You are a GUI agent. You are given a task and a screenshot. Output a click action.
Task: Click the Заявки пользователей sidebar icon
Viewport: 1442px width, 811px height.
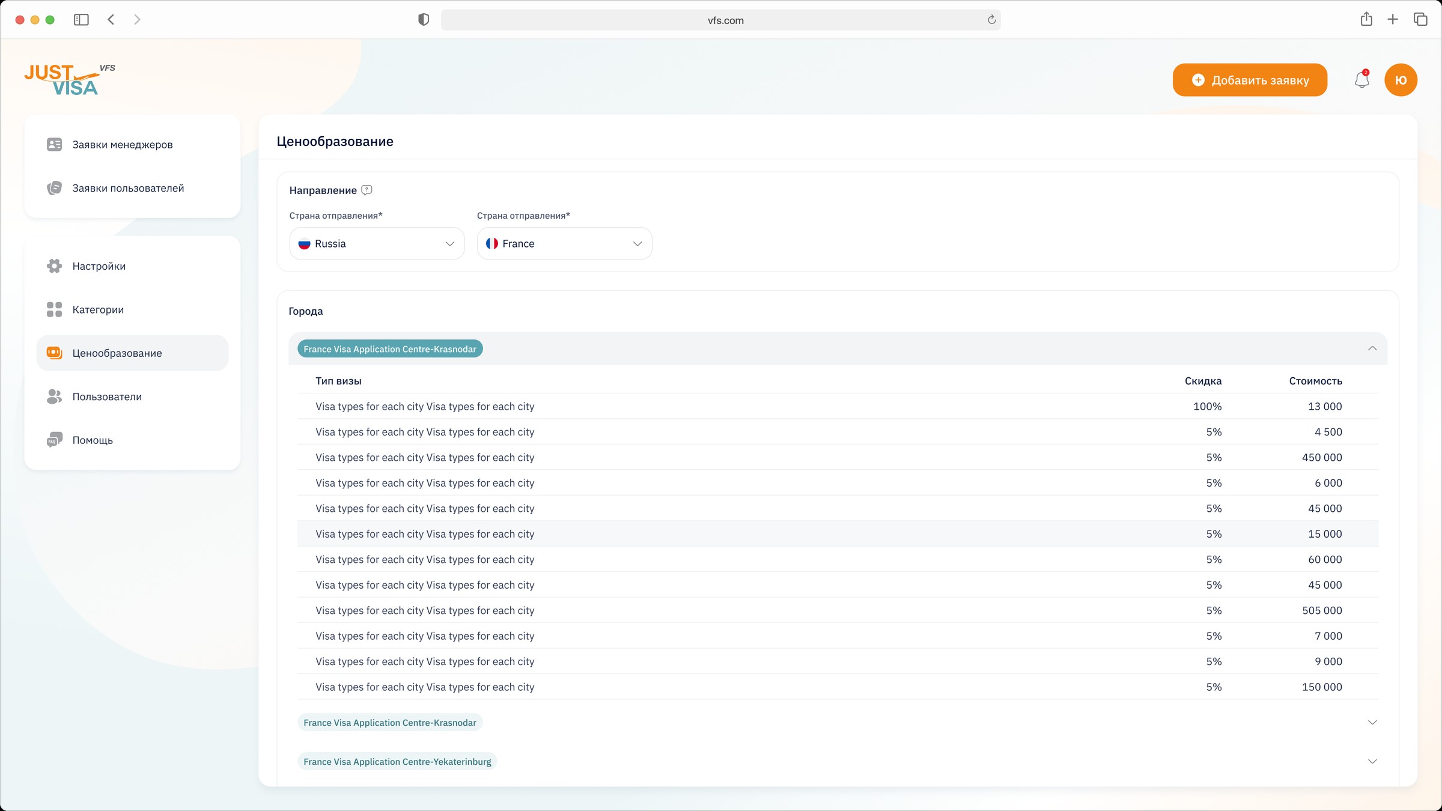tap(54, 188)
